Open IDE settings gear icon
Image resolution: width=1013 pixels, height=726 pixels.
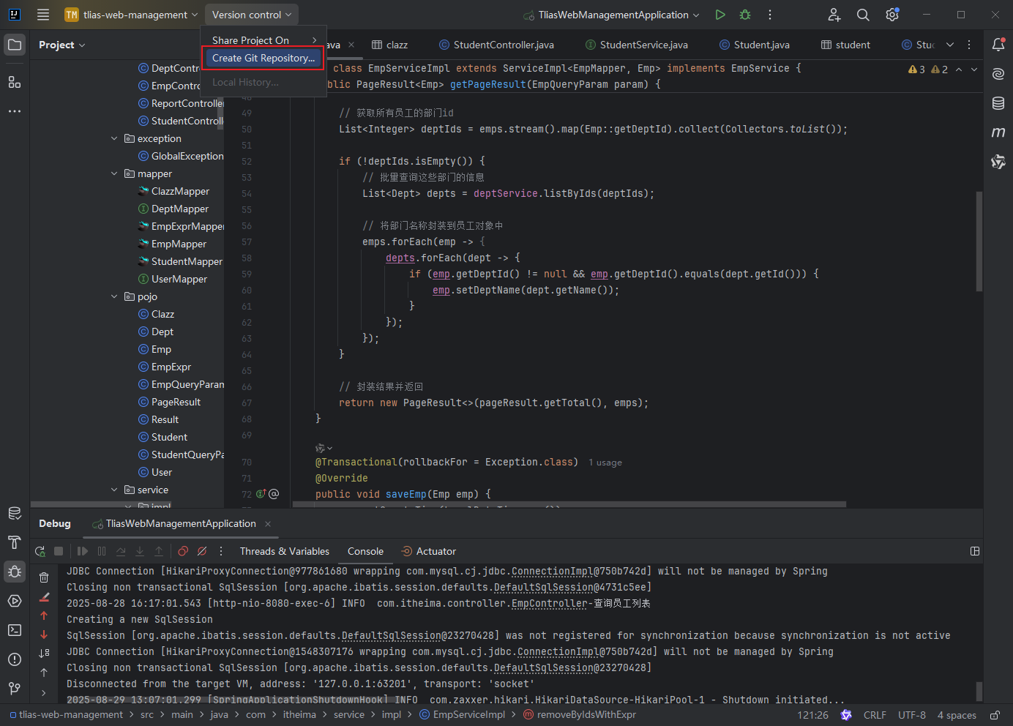click(892, 15)
